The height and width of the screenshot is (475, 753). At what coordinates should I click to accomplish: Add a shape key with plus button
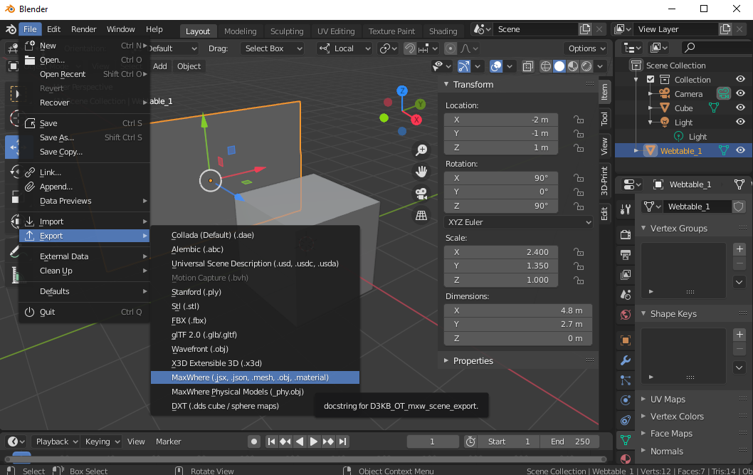pyautogui.click(x=739, y=334)
